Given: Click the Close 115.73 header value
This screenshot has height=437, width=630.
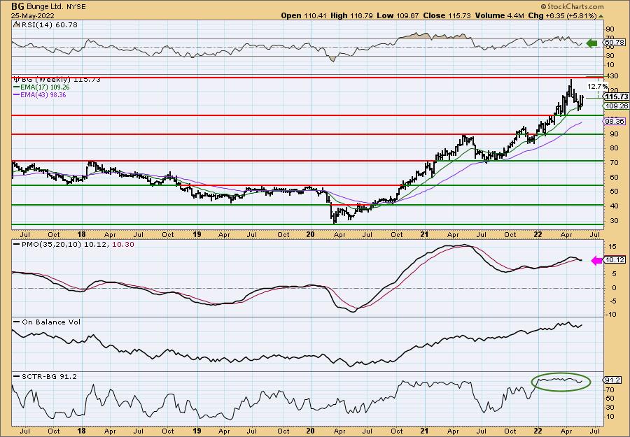Looking at the screenshot, I should click(447, 15).
